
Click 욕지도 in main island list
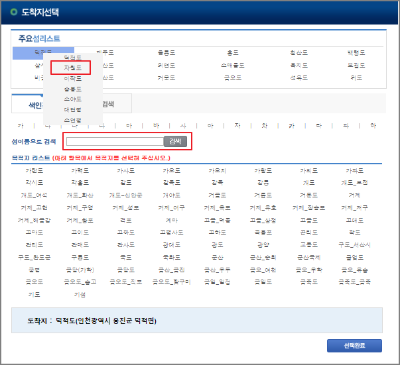point(299,65)
